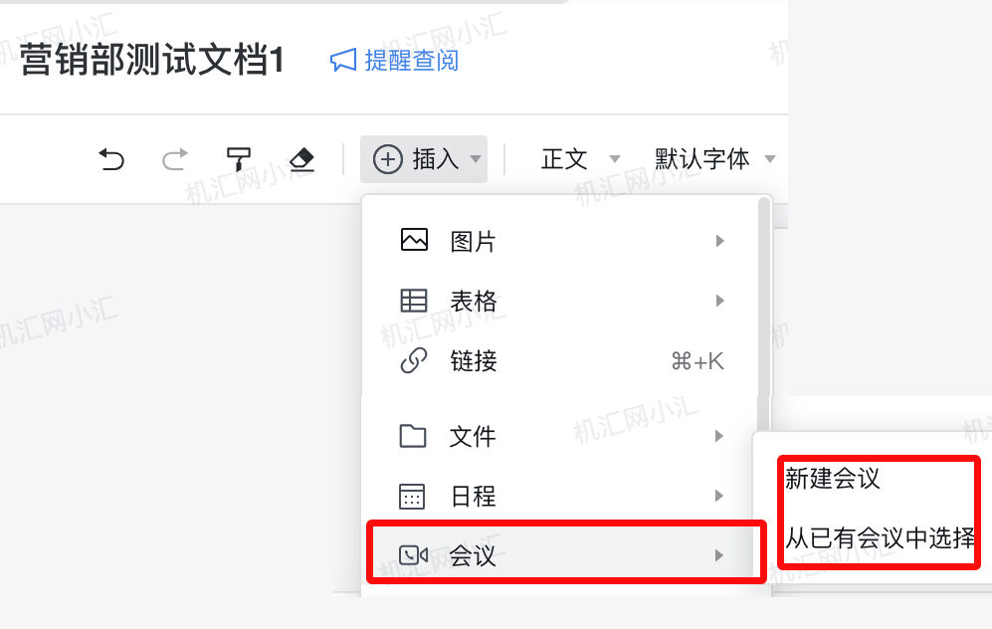Expand the 图片 submenu arrow

click(x=719, y=241)
